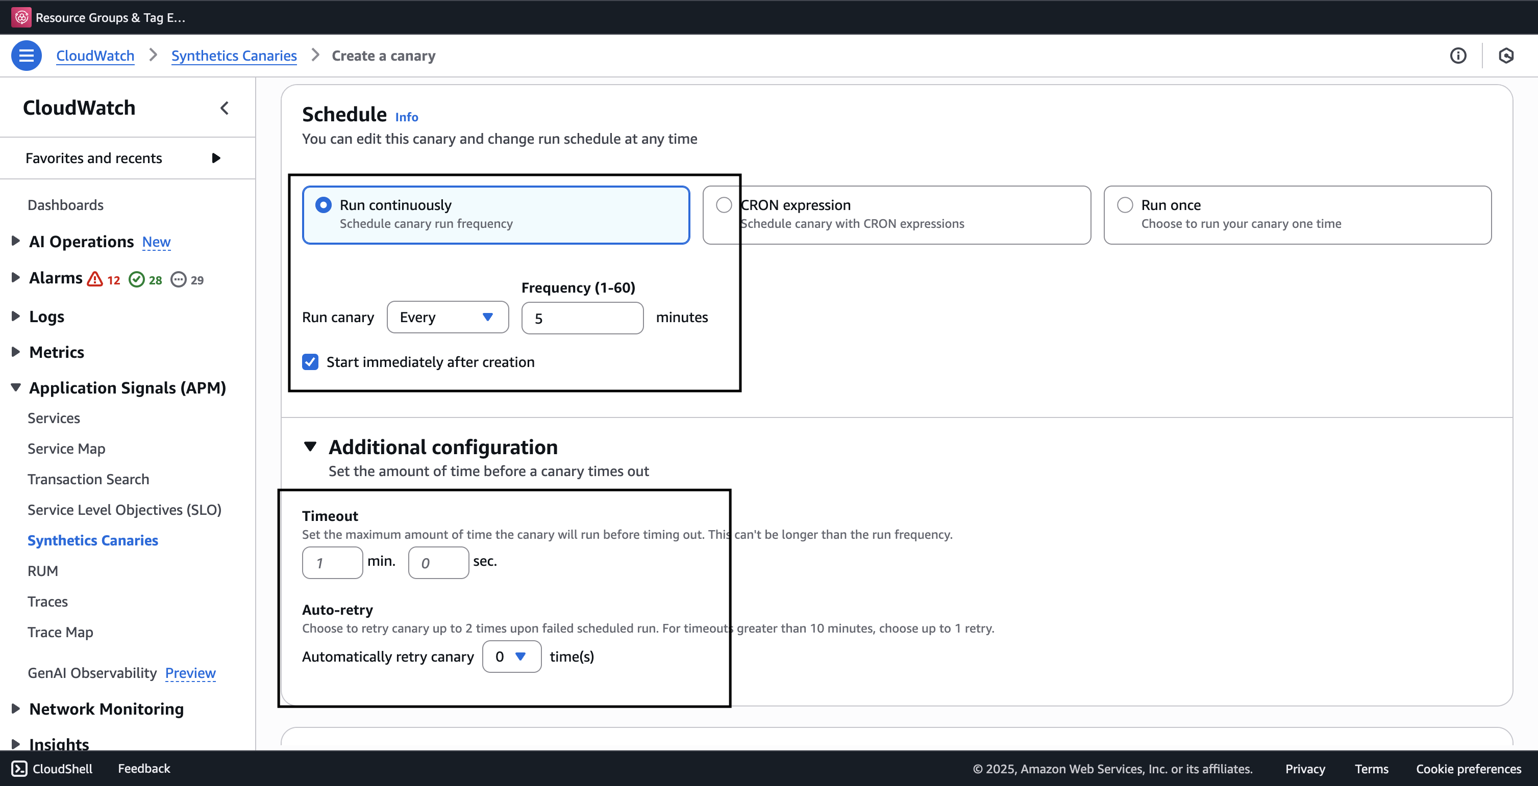Expand the Logs section
This screenshot has width=1538, height=786.
point(16,316)
